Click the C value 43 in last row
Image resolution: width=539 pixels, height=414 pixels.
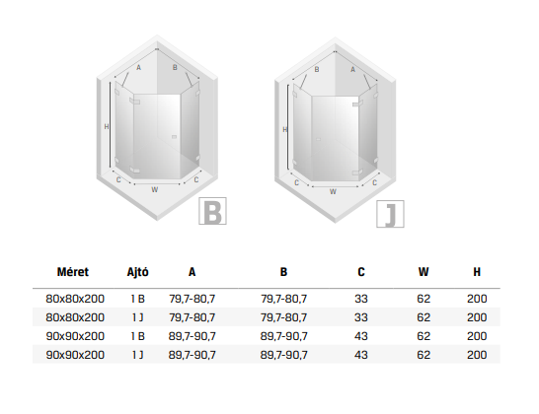point(361,354)
